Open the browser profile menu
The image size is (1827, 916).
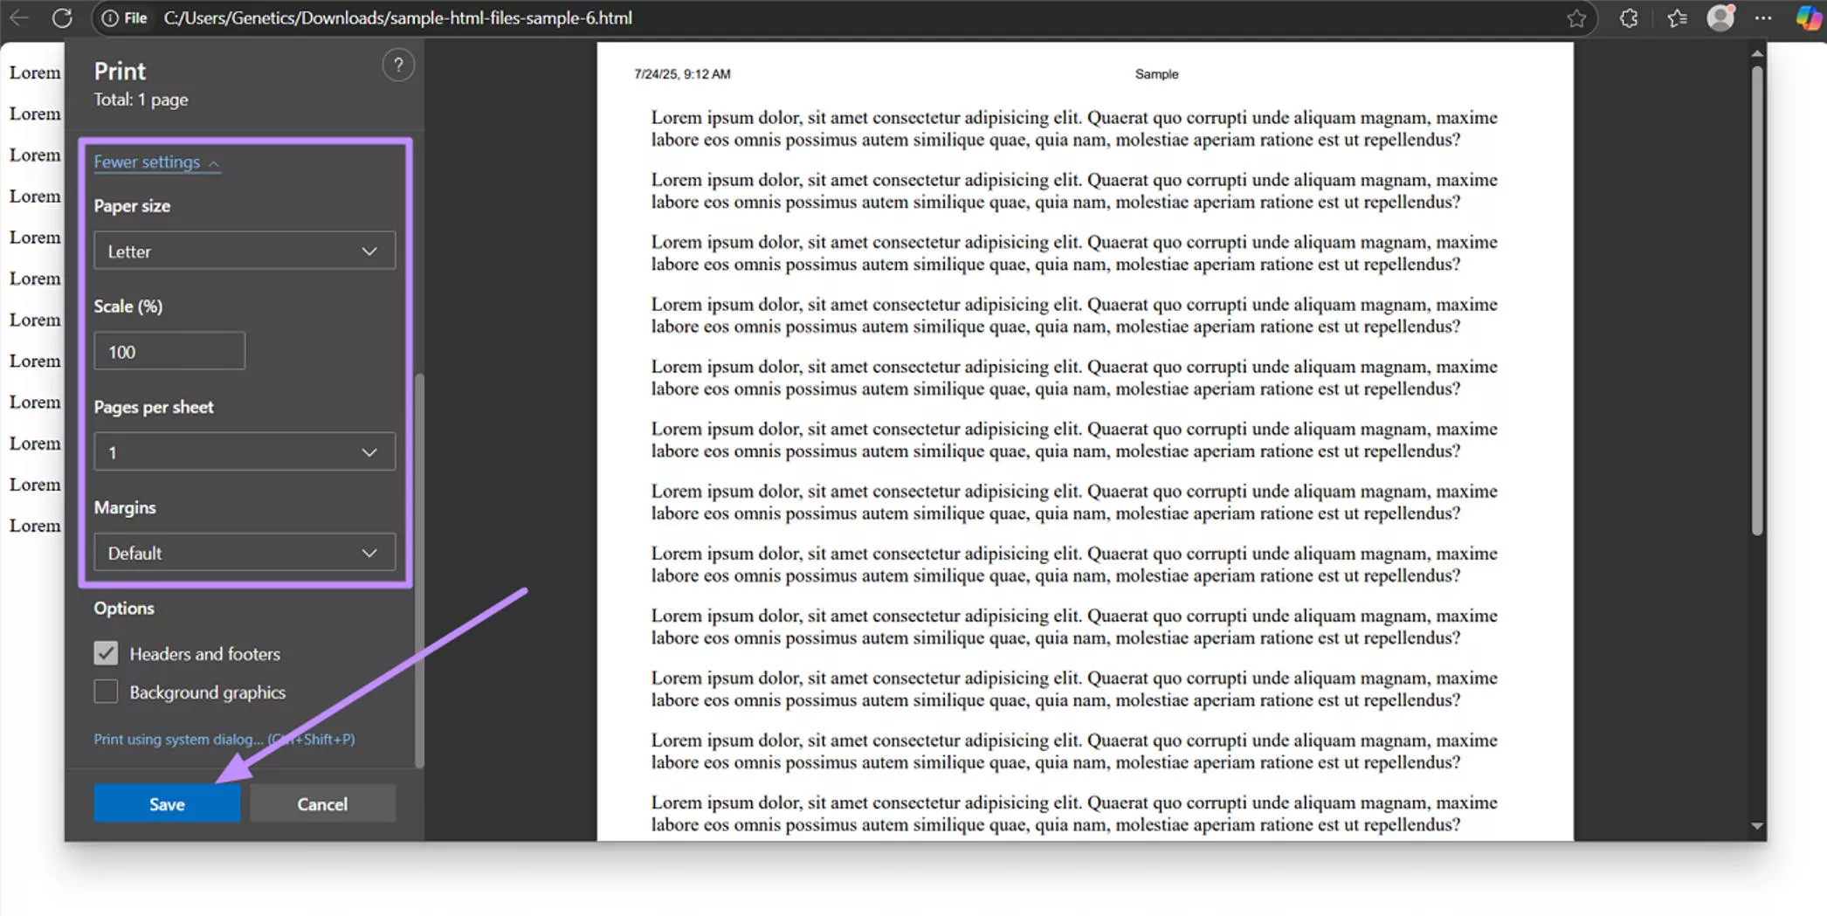click(1720, 17)
